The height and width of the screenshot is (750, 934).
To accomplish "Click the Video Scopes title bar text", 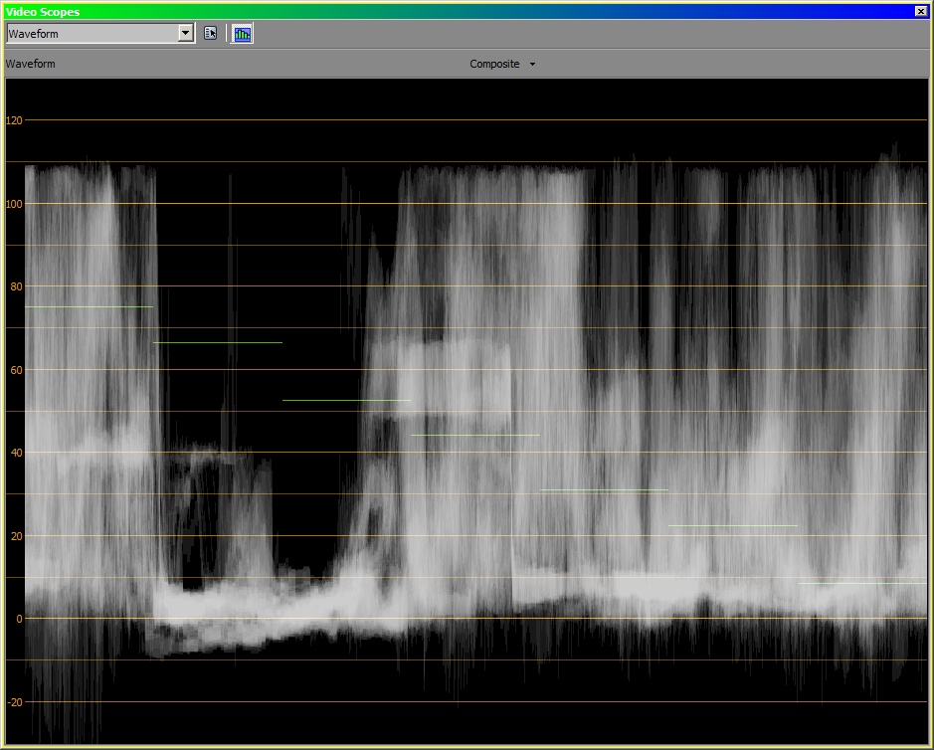I will (x=42, y=11).
